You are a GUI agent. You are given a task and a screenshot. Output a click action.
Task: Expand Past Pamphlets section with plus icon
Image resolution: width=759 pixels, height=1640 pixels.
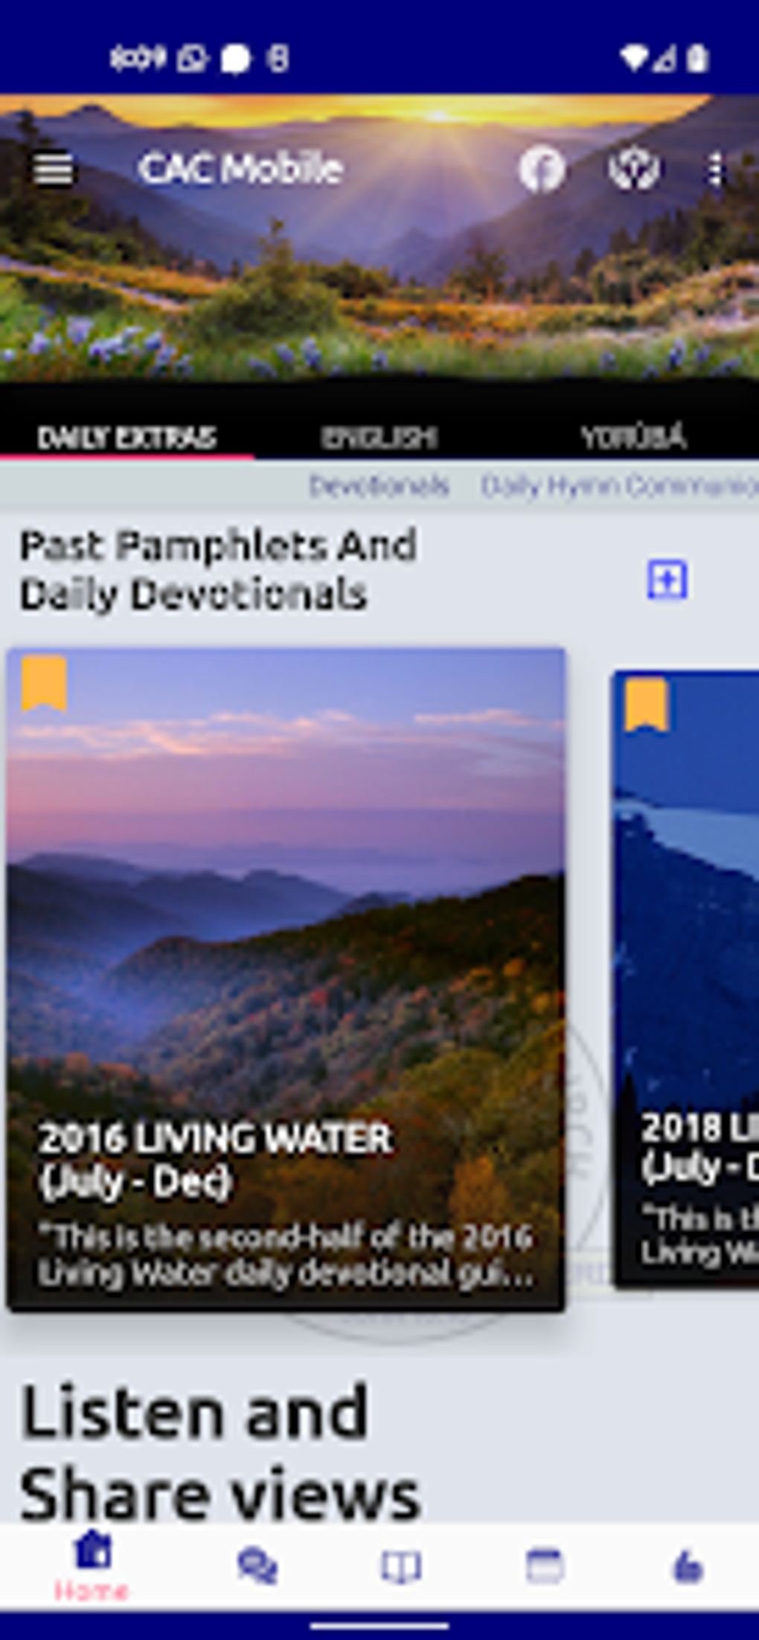coord(667,579)
